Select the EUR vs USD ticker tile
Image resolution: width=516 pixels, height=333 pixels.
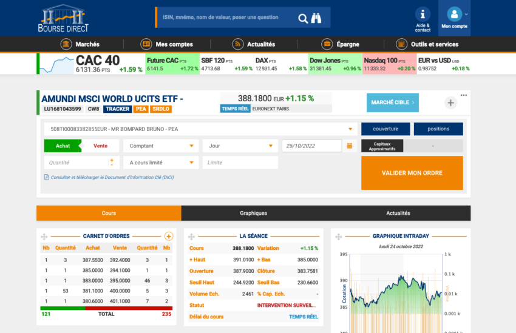coord(444,64)
